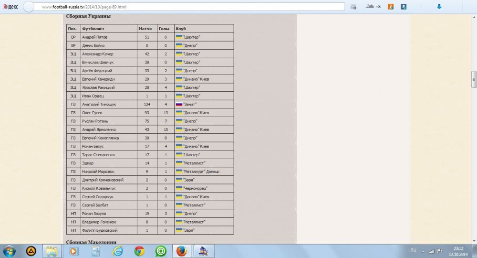The image size is (477, 258).
Task: Click the heading Сборная Украины
Action: pos(88,16)
